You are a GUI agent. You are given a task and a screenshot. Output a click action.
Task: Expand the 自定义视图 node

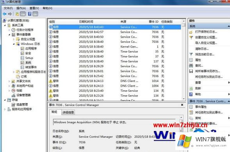(x=14, y=39)
